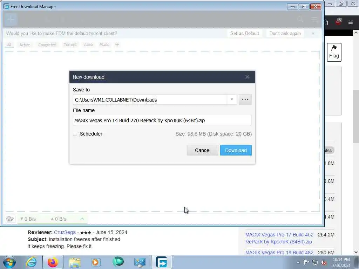Open Firefox application hamburger menu
Screen dimensions: 359x269
pyautogui.click(x=351, y=22)
